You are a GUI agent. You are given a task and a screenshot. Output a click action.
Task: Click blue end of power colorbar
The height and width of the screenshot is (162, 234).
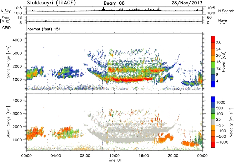click(213, 84)
